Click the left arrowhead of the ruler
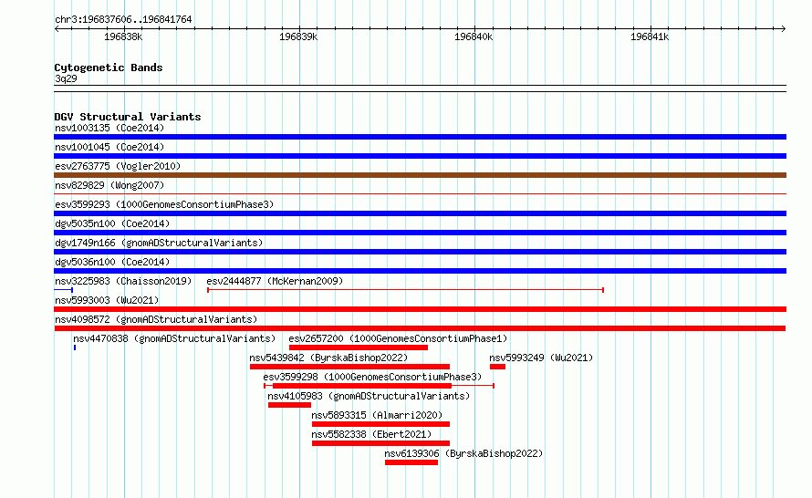The image size is (812, 498). click(57, 28)
